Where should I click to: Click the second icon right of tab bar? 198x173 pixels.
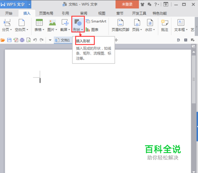[x=186, y=40]
